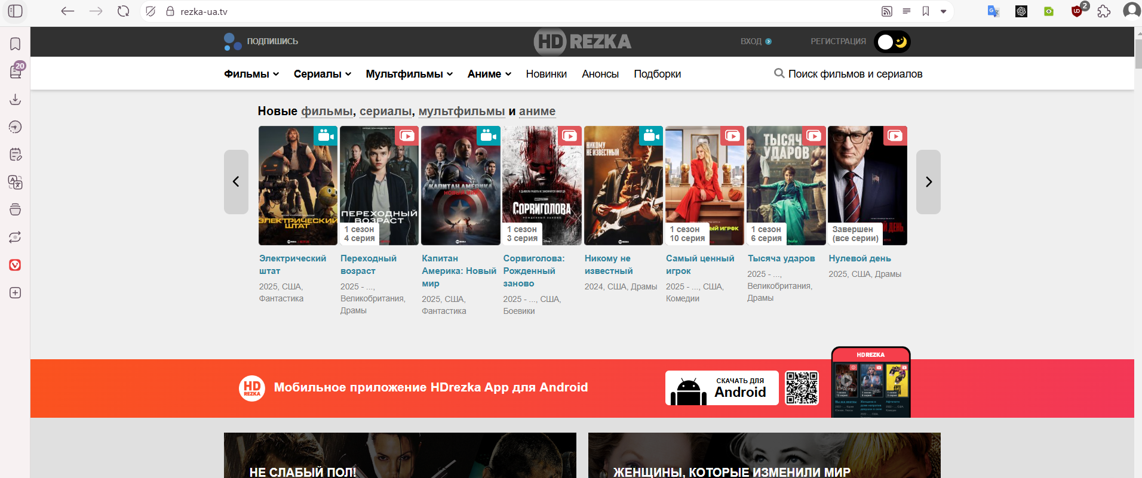Click the QR code in the Android banner
Viewport: 1142px width, 478px height.
[802, 388]
